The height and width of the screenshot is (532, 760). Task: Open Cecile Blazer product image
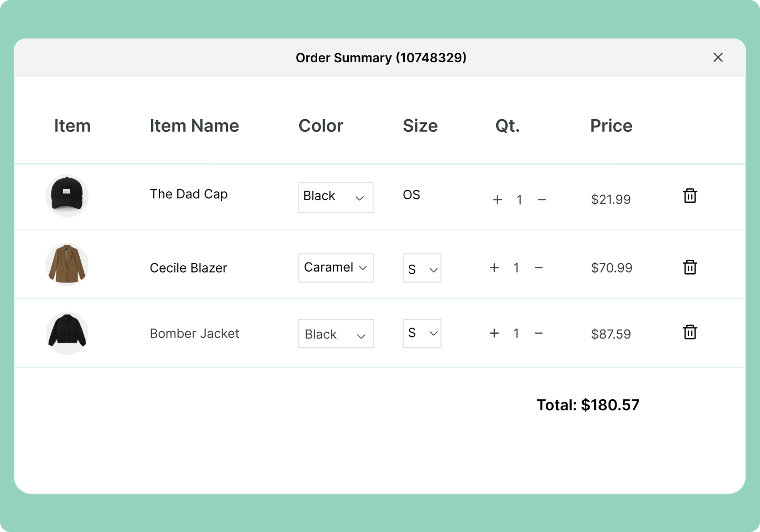tap(67, 265)
